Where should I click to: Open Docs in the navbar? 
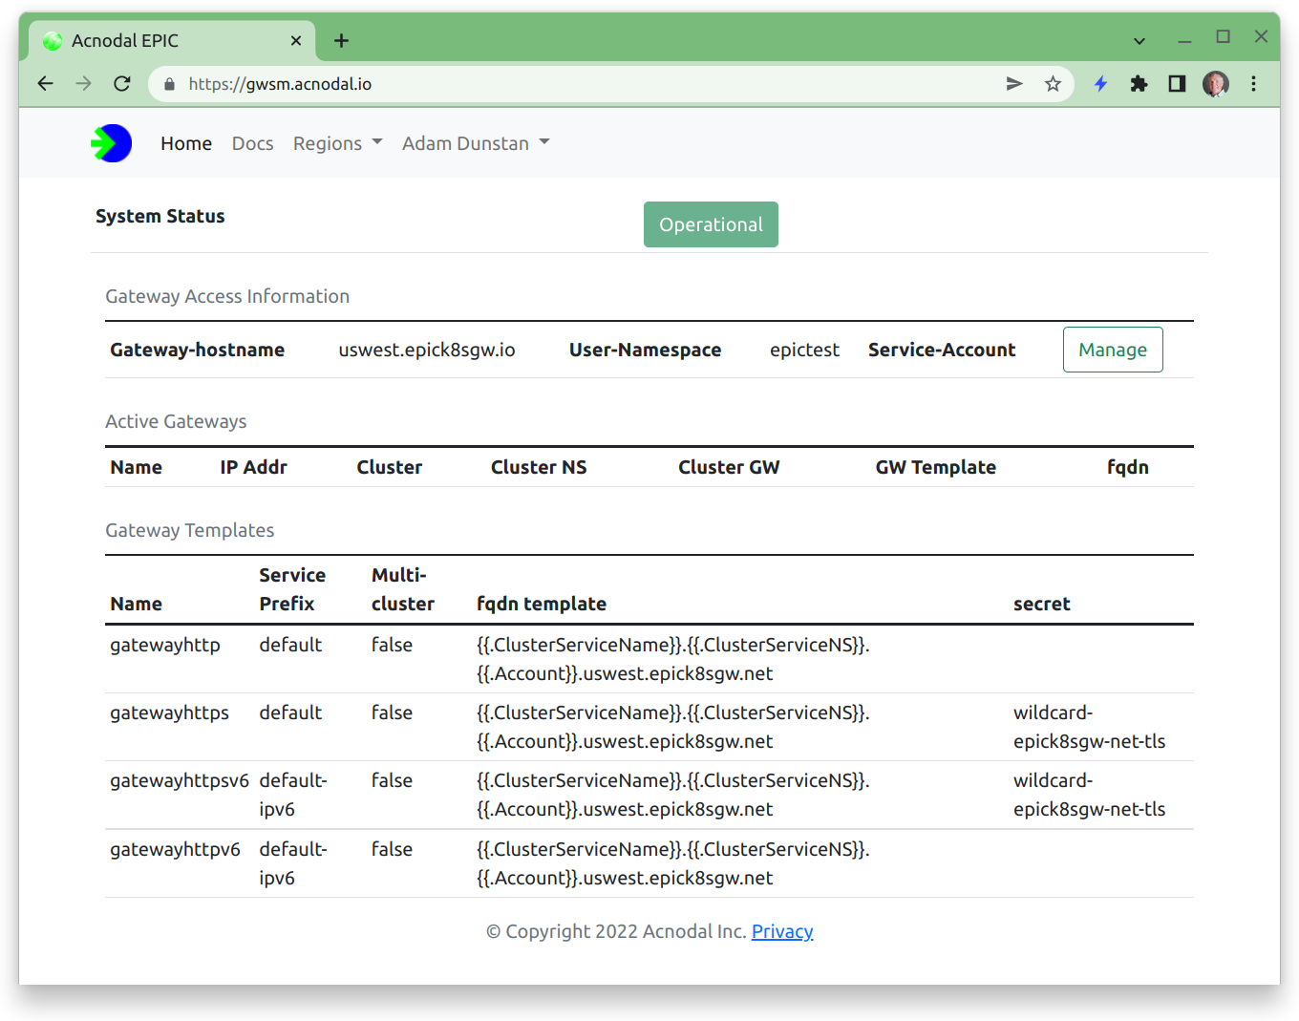[x=252, y=143]
